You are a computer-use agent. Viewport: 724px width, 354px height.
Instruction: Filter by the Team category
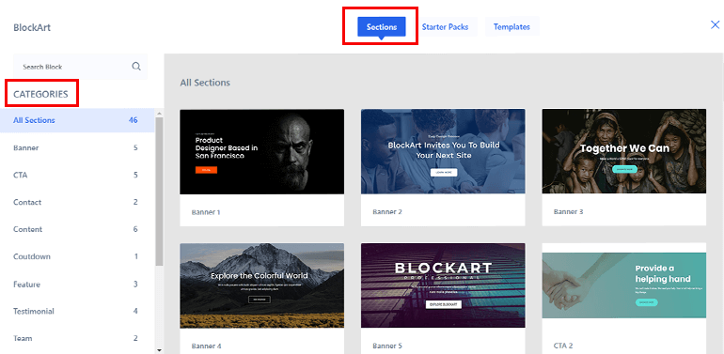point(77,338)
